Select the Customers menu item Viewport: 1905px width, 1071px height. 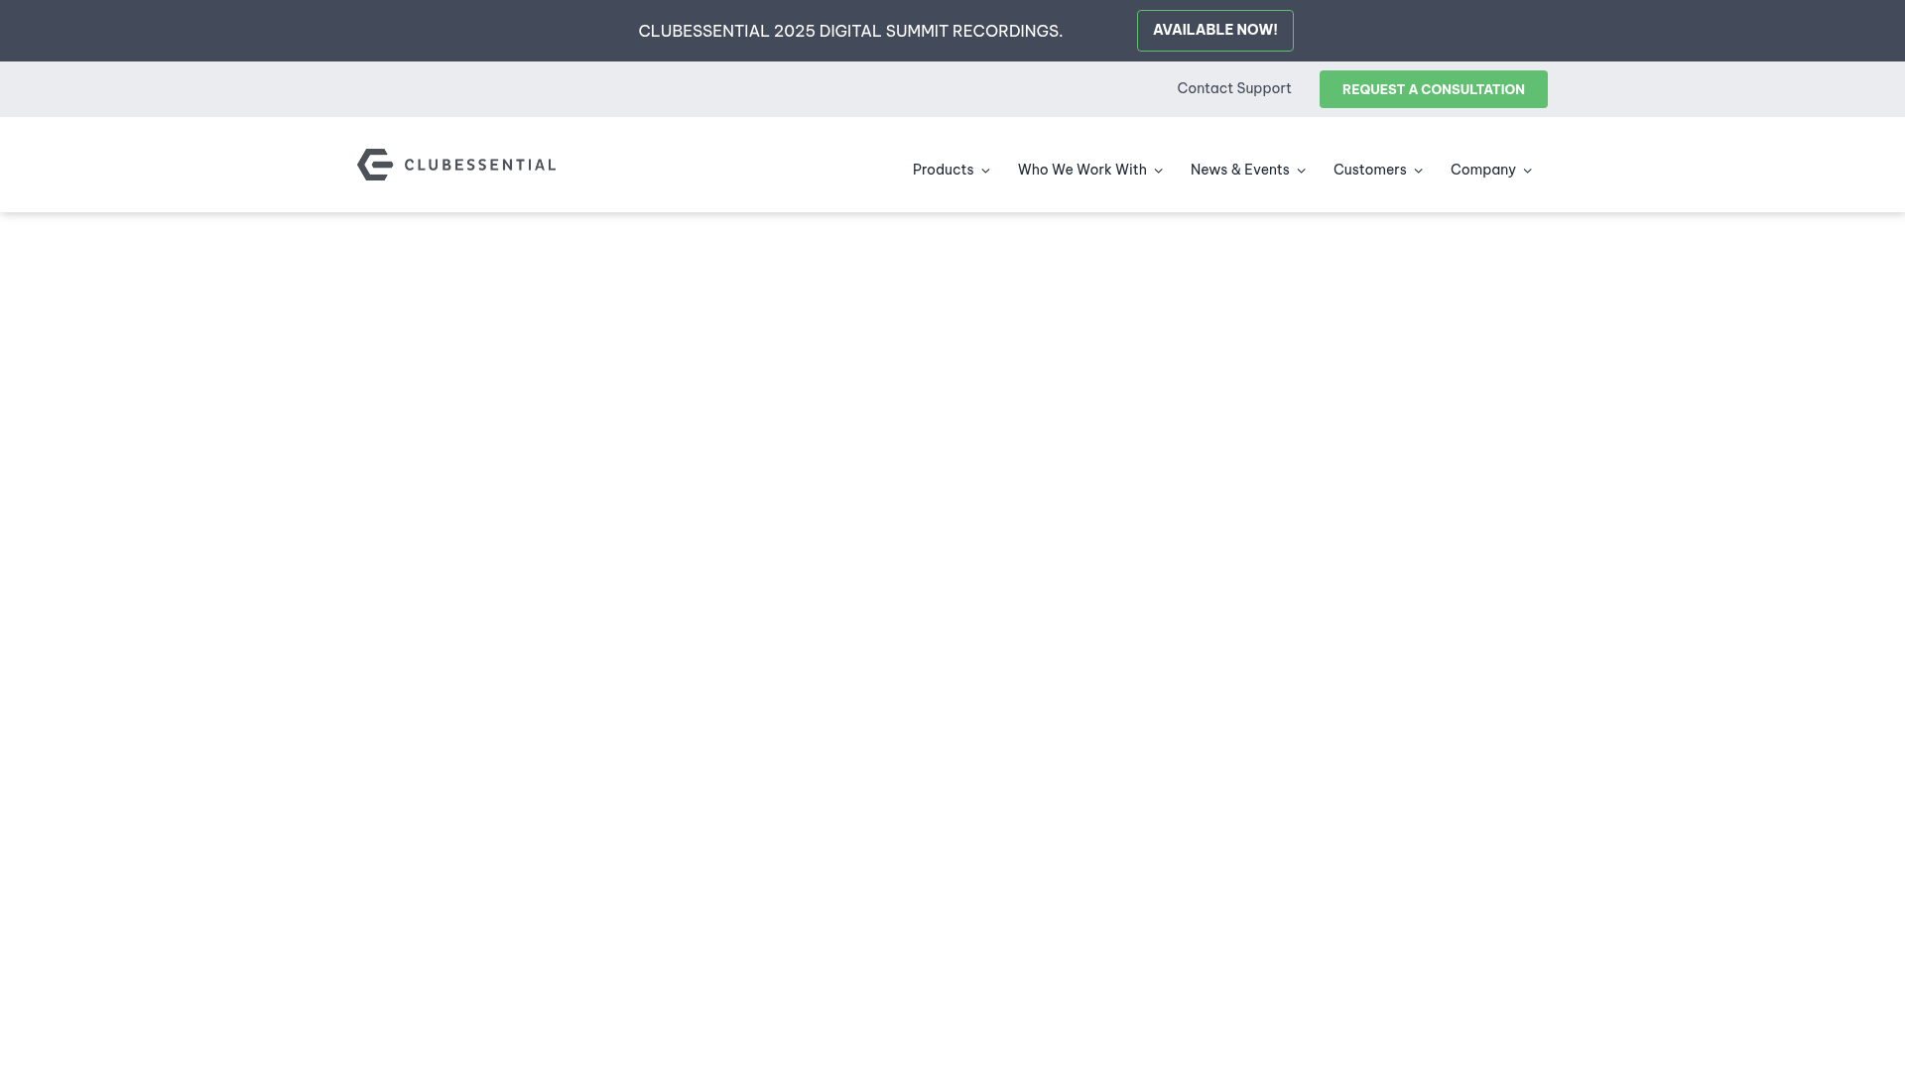1370,170
